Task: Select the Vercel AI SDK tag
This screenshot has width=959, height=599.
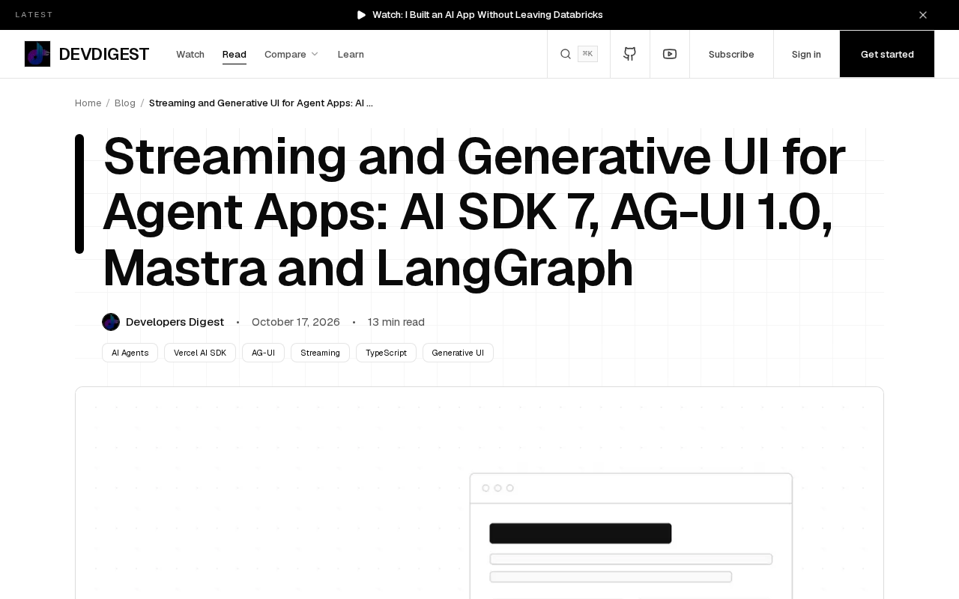Action: coord(200,353)
